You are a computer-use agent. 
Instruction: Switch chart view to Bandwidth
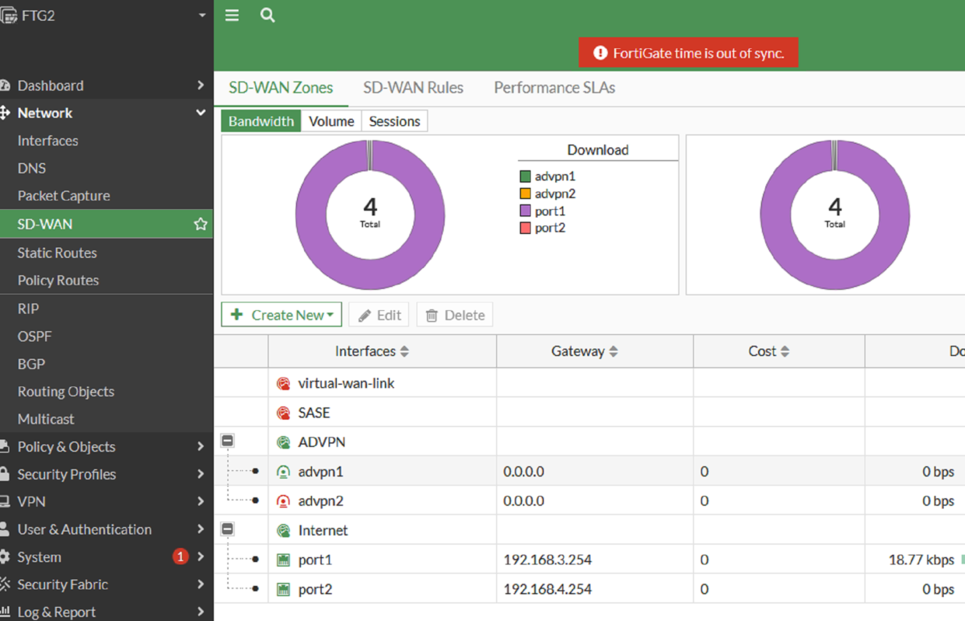pyautogui.click(x=261, y=121)
